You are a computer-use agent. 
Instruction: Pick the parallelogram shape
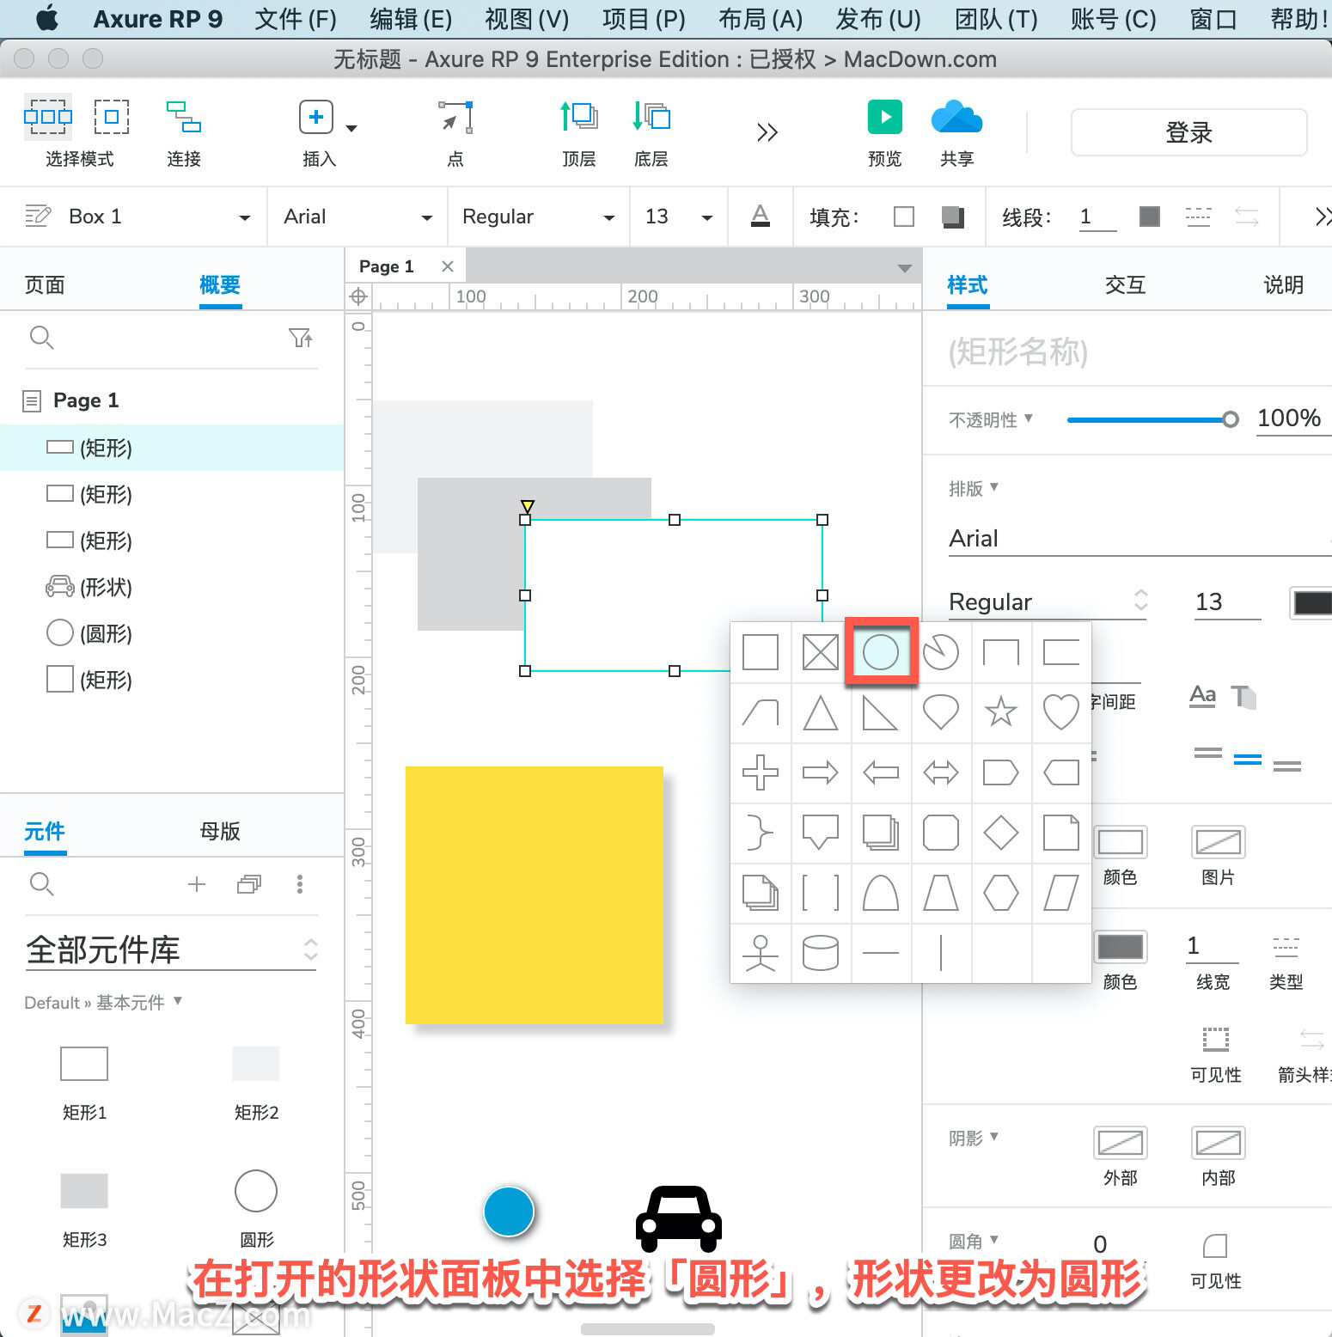coord(1061,893)
